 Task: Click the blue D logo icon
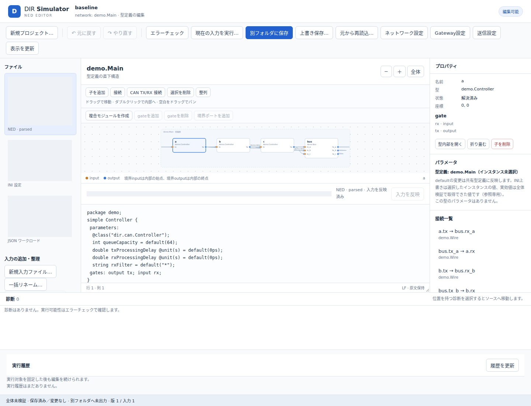point(14,11)
